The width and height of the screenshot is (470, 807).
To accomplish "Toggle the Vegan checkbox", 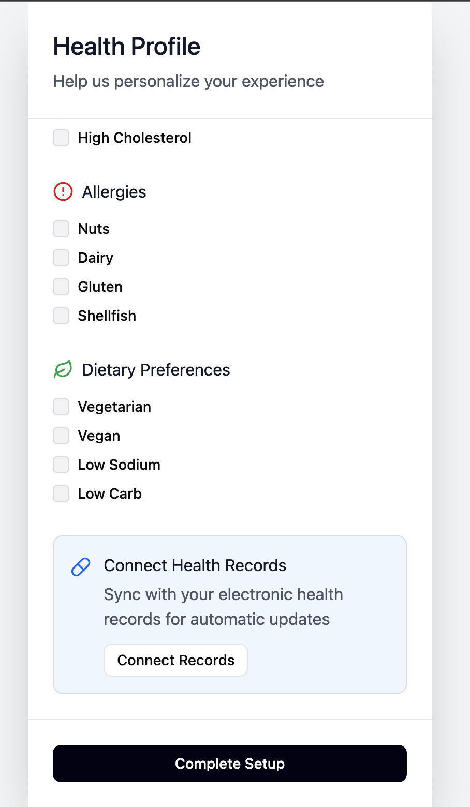I will [x=61, y=436].
